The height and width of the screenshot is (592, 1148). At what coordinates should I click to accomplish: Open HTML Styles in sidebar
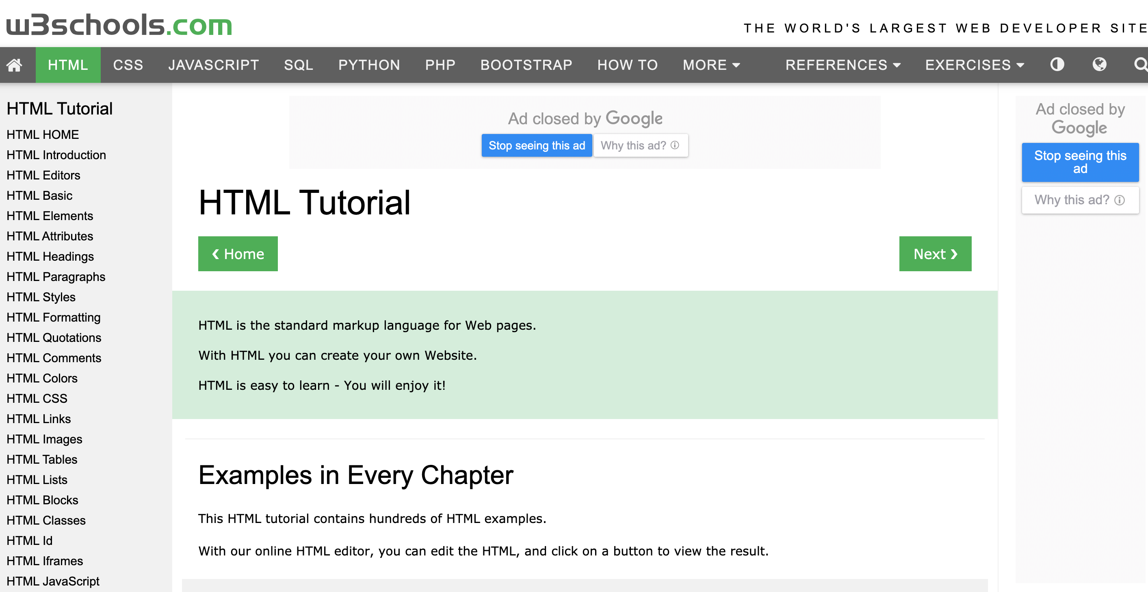pos(41,297)
